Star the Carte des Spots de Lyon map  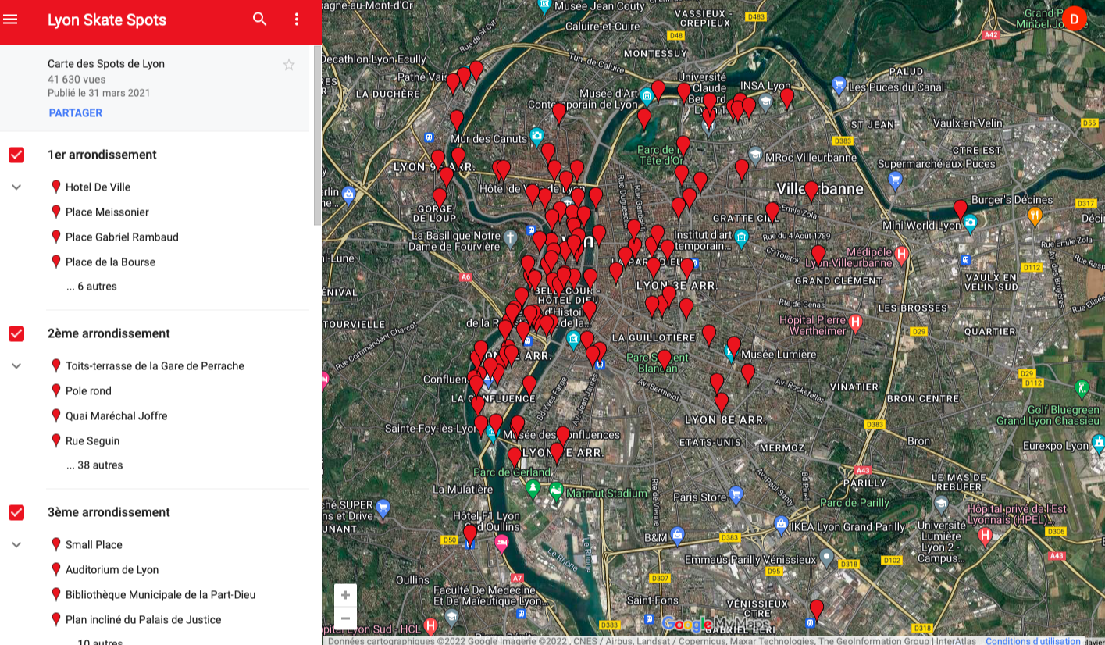click(289, 65)
